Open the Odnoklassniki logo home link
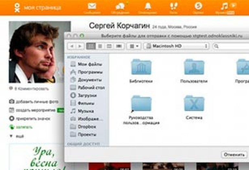249x170 pixels. point(17,7)
